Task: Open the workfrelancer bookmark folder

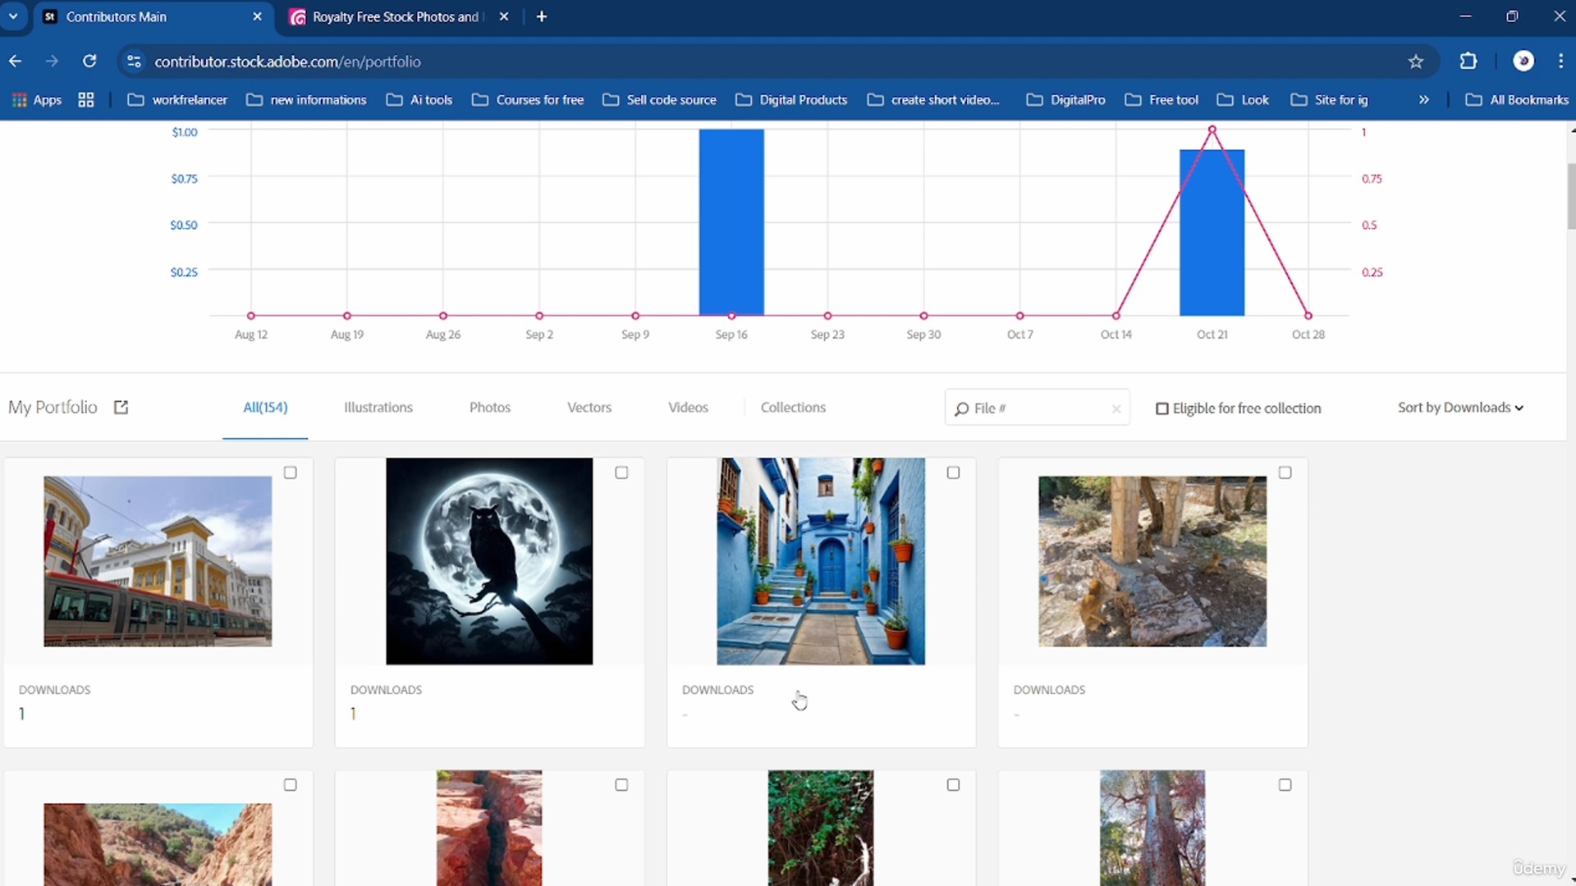Action: pyautogui.click(x=177, y=100)
